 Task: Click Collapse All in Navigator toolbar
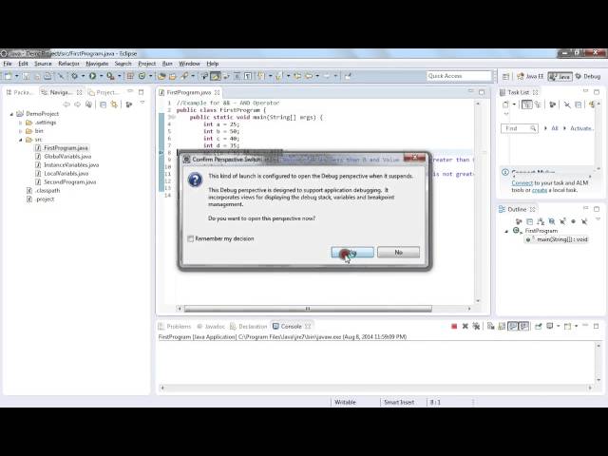point(103,104)
